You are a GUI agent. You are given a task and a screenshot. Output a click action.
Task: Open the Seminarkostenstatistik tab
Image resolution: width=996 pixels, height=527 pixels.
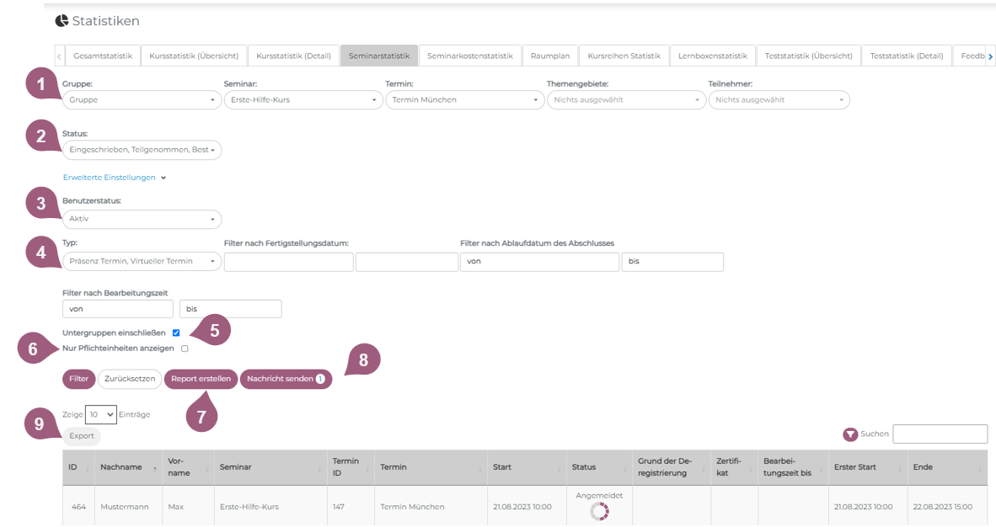tap(469, 56)
